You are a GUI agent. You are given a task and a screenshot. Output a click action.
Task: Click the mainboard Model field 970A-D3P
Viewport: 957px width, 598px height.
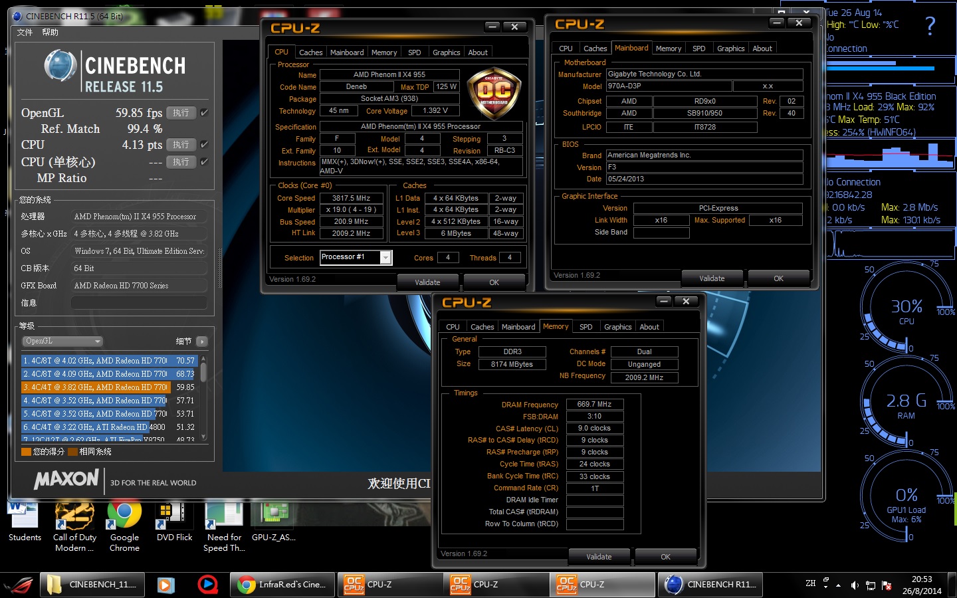pos(669,86)
